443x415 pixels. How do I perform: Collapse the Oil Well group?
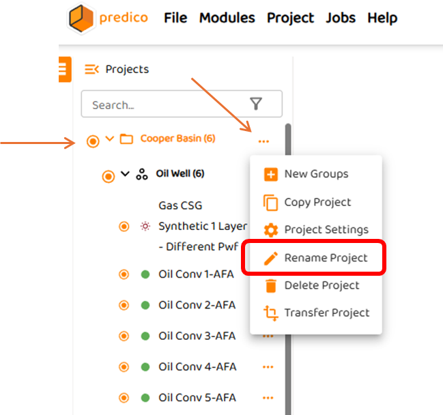pyautogui.click(x=125, y=173)
